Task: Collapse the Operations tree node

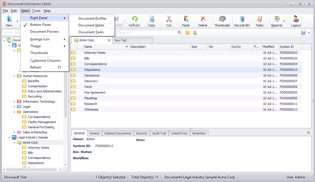Action: tap(14, 112)
